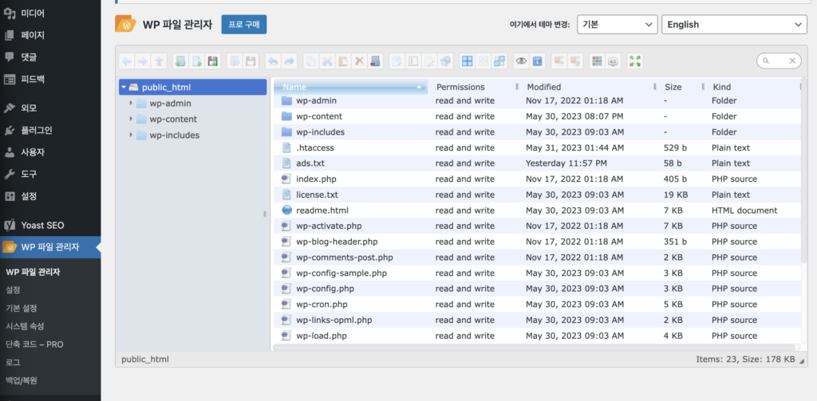This screenshot has width=817, height=401.
Task: Select the .htaccess file row
Action: click(x=538, y=148)
